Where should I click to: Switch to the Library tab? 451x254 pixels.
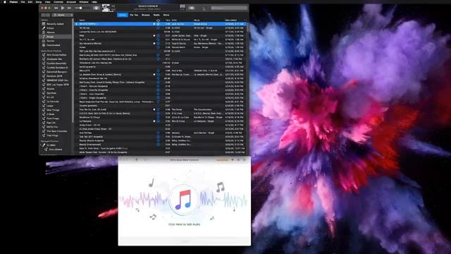coord(122,15)
